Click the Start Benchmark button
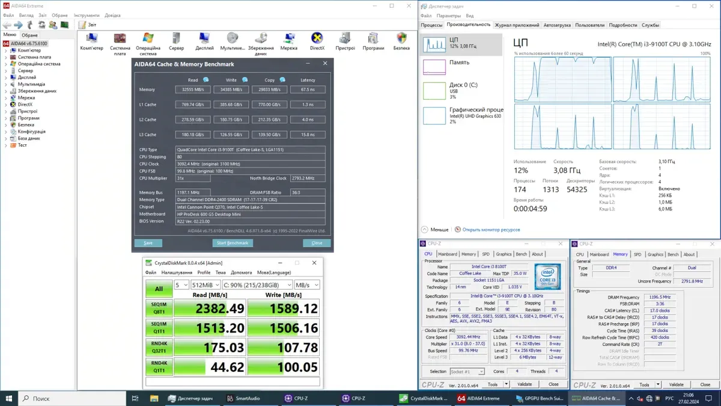The width and height of the screenshot is (721, 406). point(233,243)
